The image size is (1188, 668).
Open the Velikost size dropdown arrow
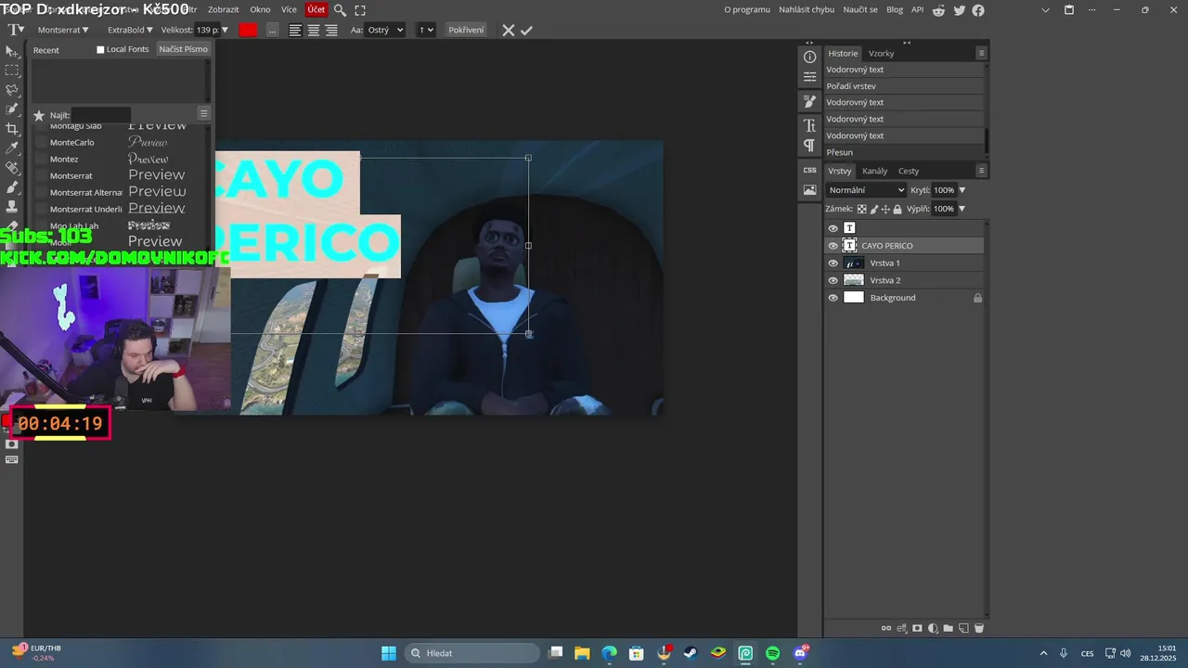pos(225,30)
